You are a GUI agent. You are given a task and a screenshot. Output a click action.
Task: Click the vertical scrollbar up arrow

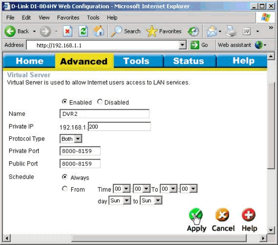271,57
